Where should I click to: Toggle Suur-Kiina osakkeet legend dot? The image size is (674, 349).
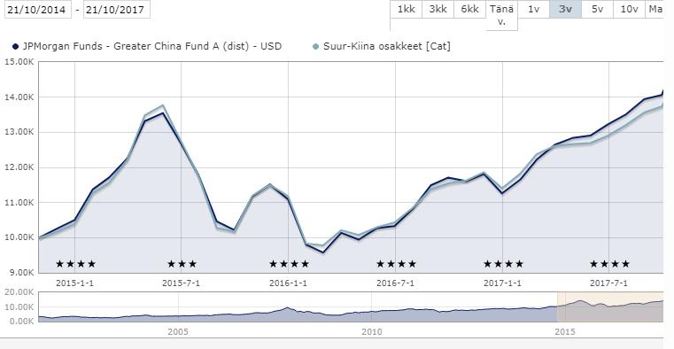(x=316, y=46)
